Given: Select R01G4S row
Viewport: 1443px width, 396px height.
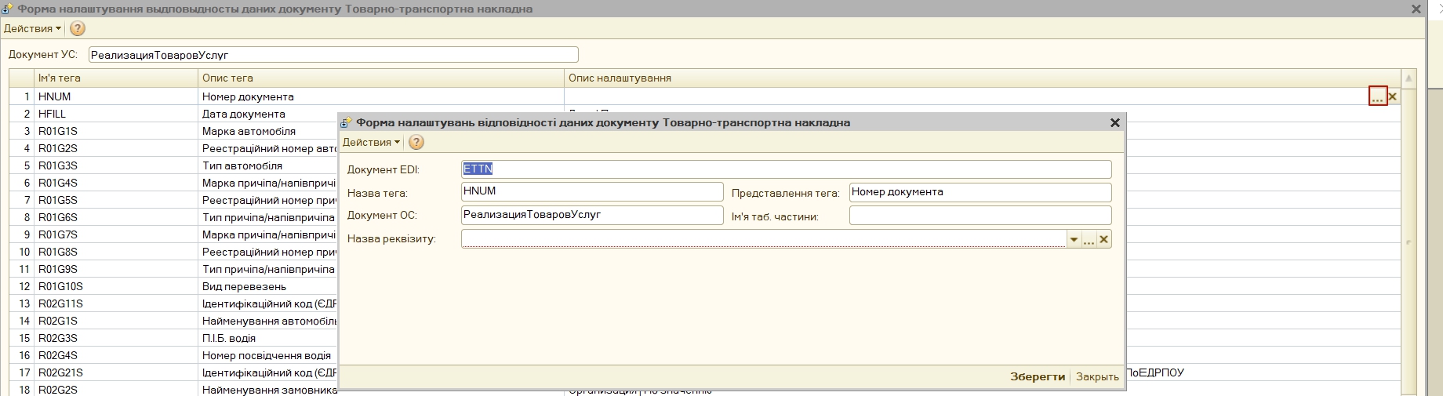Looking at the screenshot, I should tap(116, 183).
